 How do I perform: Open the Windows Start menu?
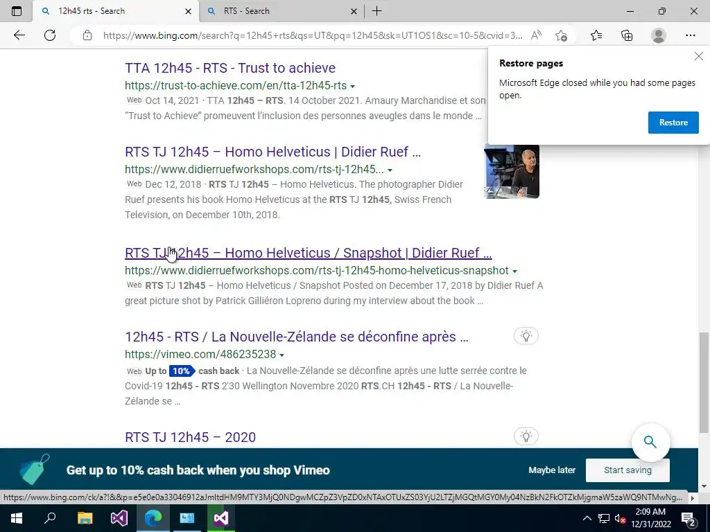[17, 518]
